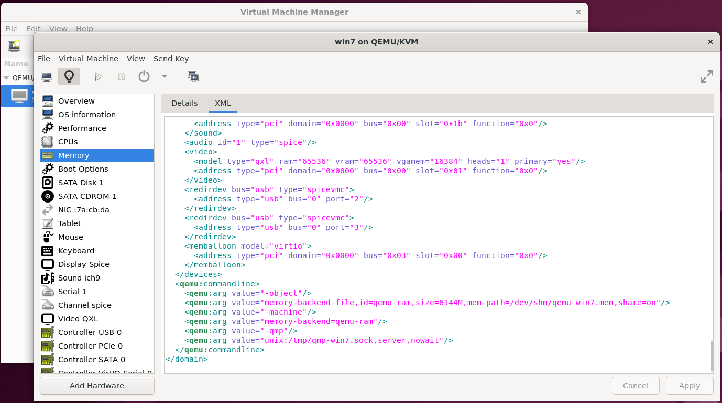Screen dimensions: 722x403
Task: Open Help menu in Virtual Machine Manager
Action: click(84, 29)
